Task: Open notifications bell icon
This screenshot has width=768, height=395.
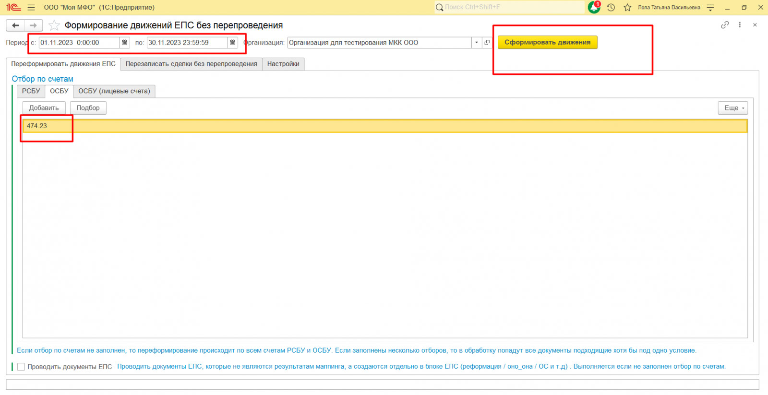Action: 594,7
